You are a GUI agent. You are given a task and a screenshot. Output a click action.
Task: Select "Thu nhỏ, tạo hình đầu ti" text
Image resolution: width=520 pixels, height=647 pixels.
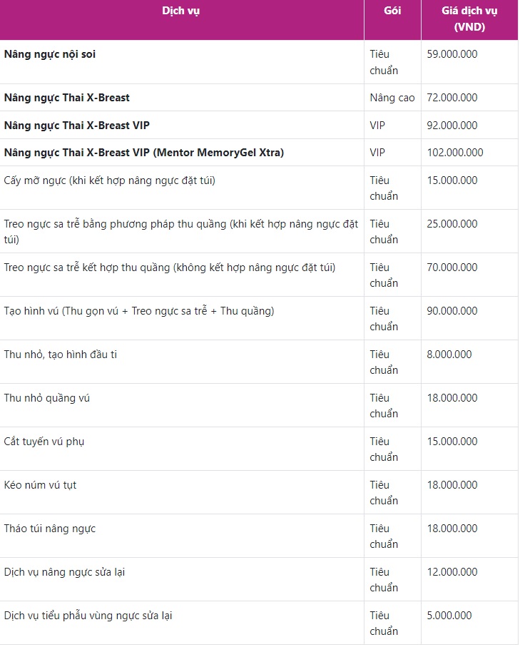coord(61,355)
